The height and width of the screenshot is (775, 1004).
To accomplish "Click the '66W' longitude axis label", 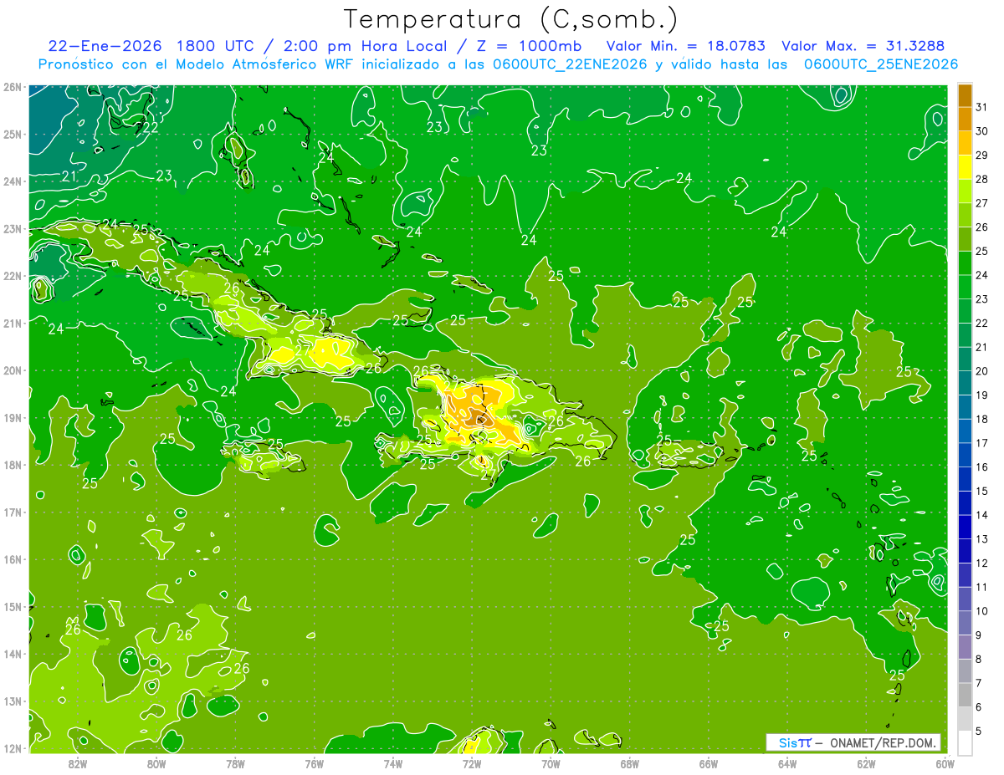I will tap(708, 762).
